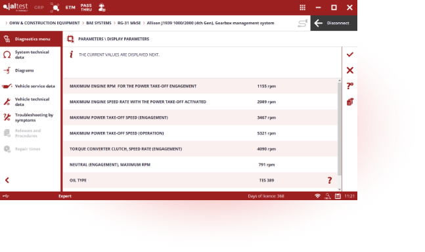Open the report clipboard icon
425x252 pixels.
[350, 102]
